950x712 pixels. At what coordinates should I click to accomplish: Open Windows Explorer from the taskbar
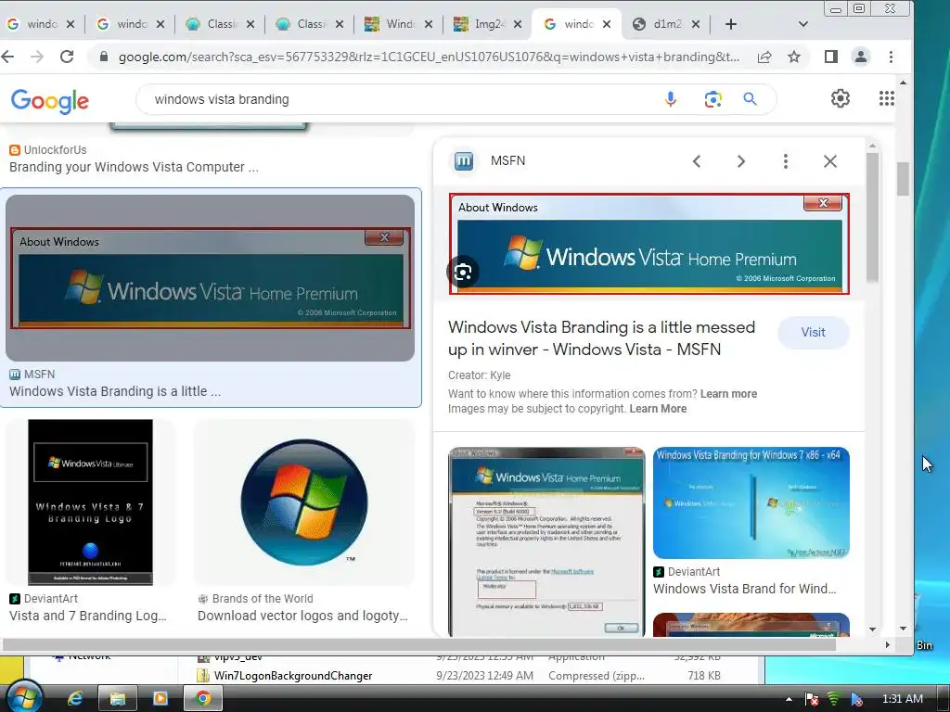pyautogui.click(x=117, y=699)
